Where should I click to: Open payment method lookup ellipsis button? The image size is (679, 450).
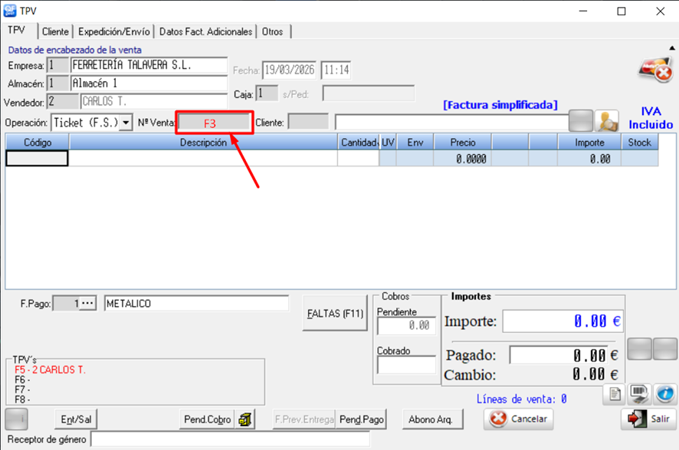tap(88, 304)
